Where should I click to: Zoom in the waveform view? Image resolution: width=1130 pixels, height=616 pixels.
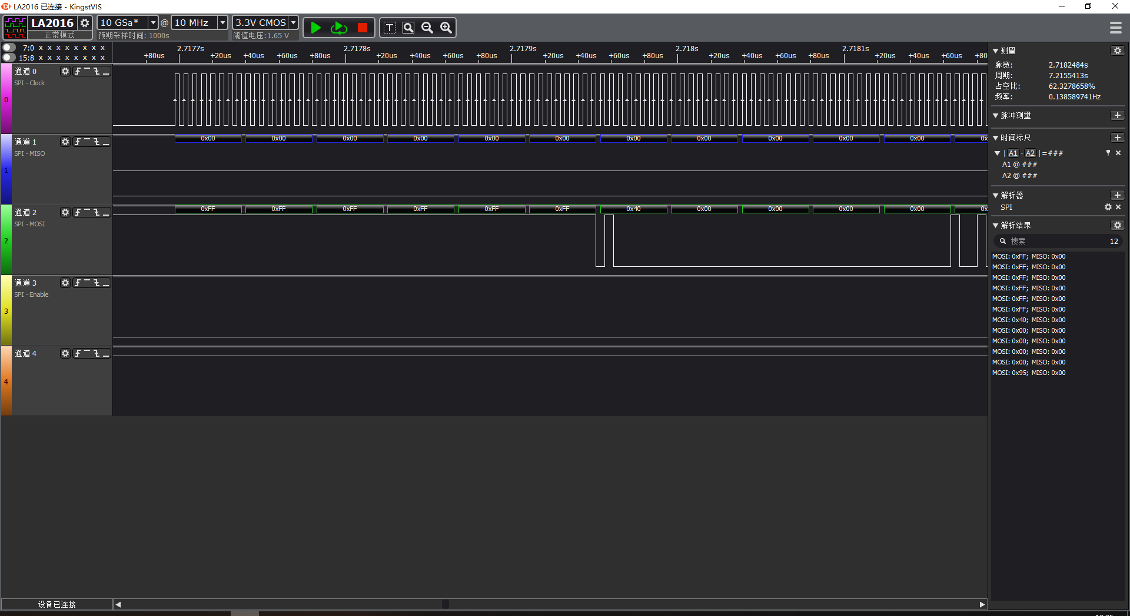click(446, 28)
